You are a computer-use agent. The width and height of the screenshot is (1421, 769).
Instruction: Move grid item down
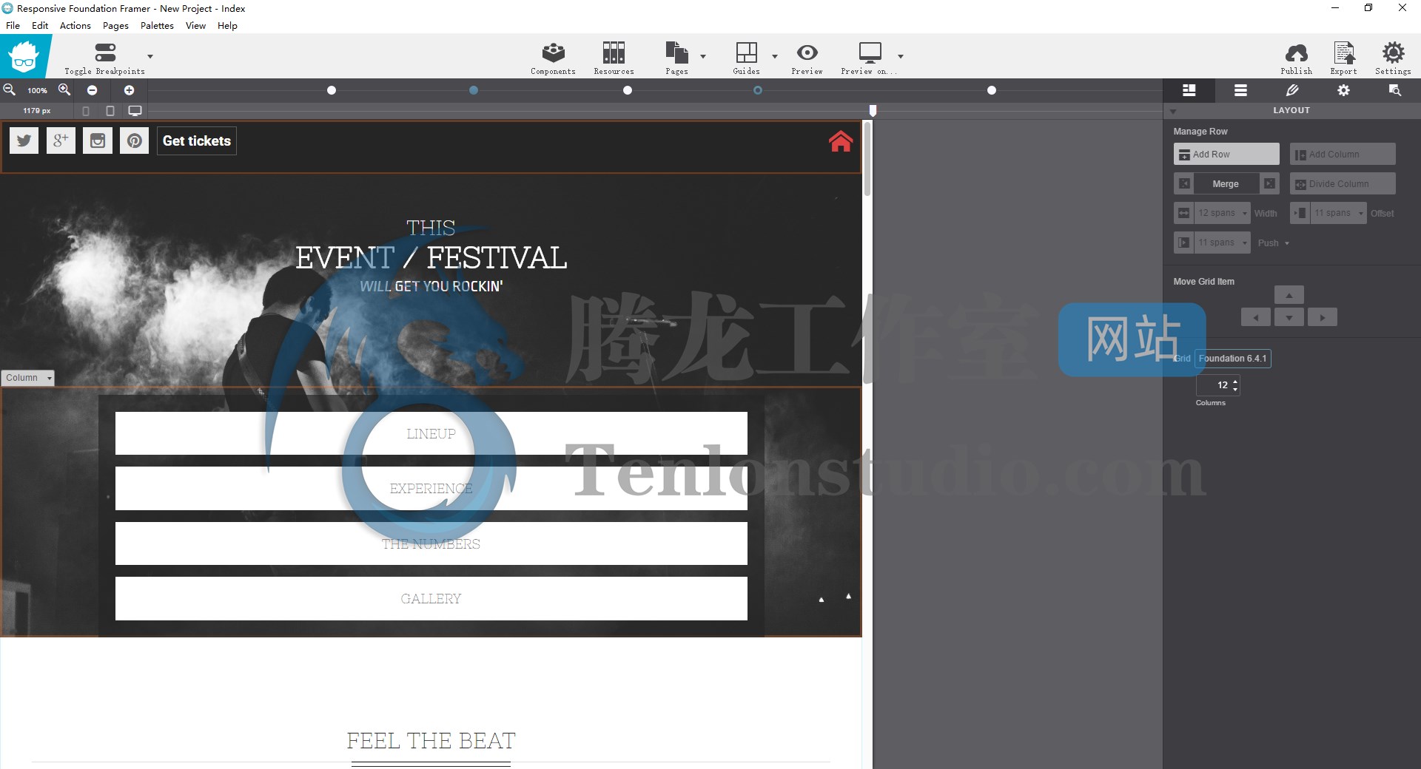pos(1289,318)
